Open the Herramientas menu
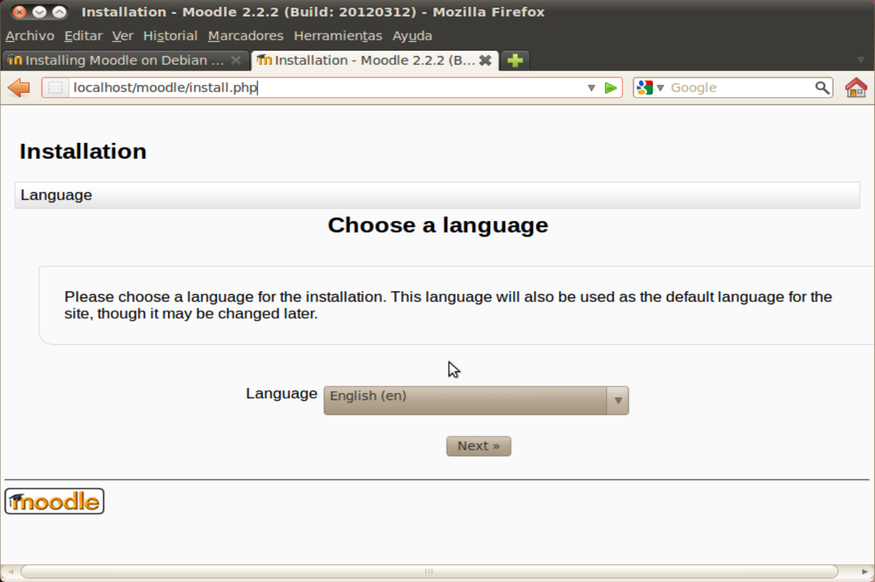875x582 pixels. (x=338, y=36)
